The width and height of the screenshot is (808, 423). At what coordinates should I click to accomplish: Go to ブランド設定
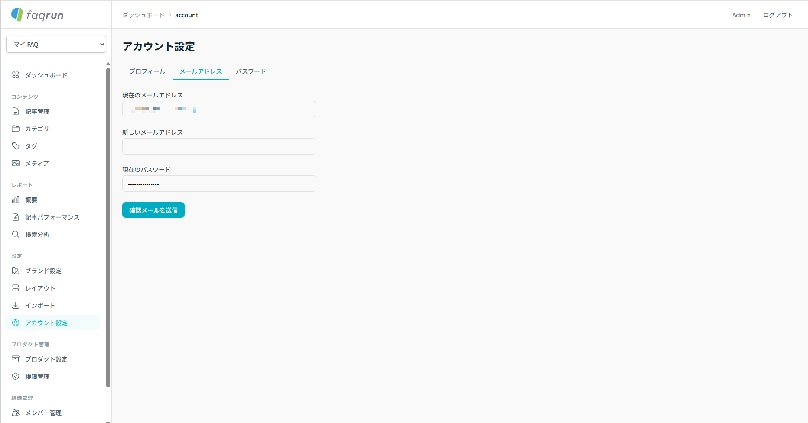[x=53, y=271]
